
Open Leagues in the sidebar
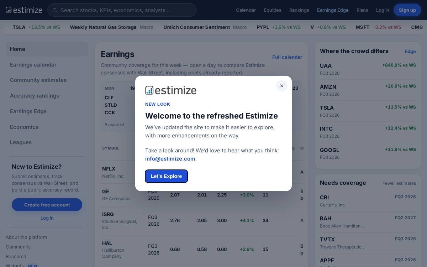pos(47,142)
